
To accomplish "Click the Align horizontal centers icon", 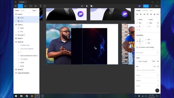I will pos(141,14).
